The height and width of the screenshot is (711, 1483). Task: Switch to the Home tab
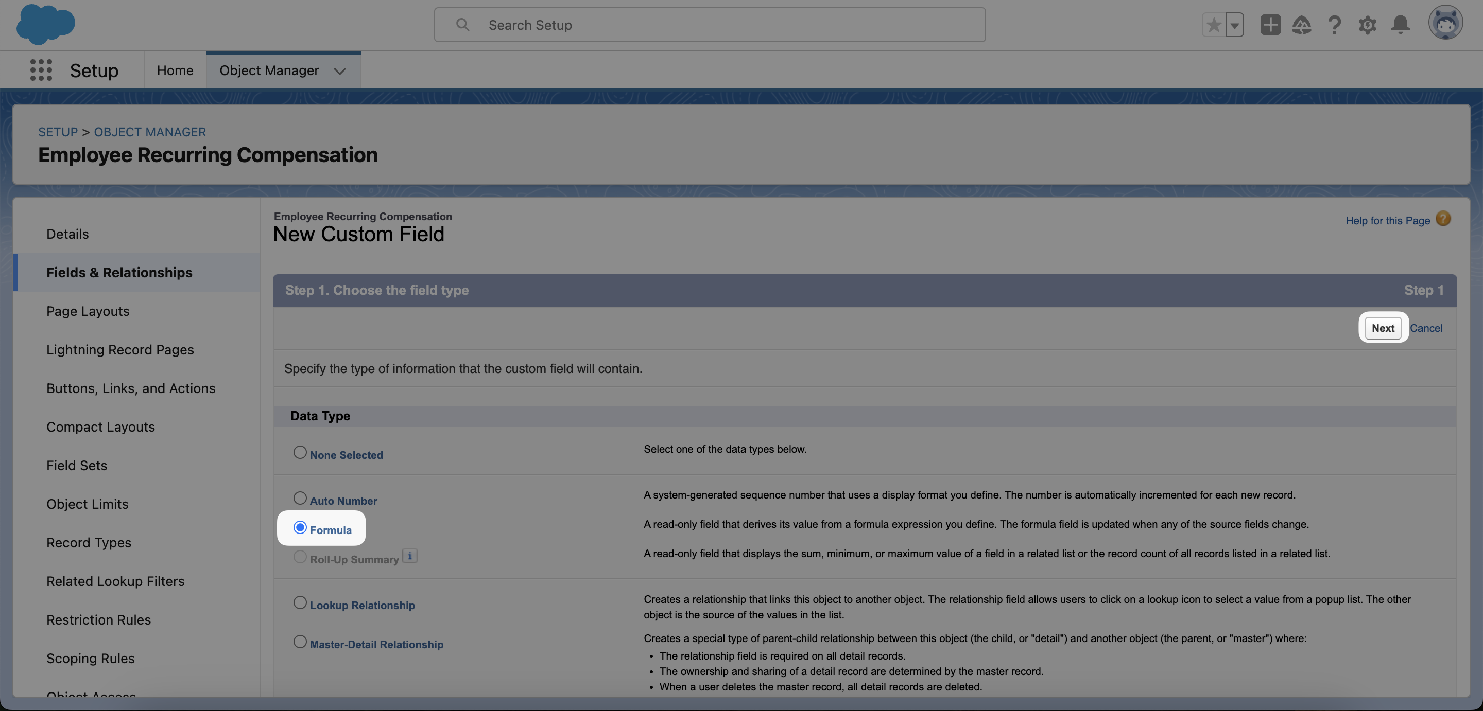tap(175, 70)
